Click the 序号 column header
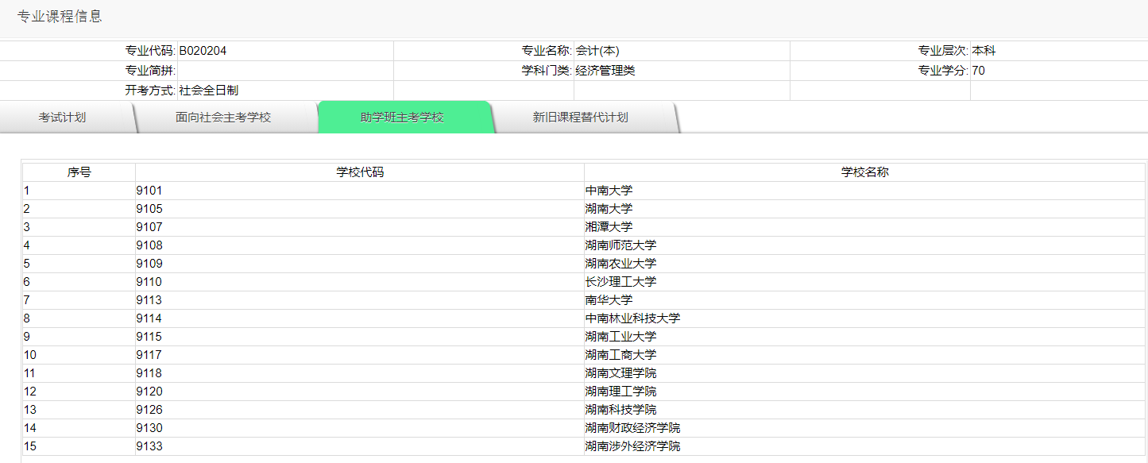Screen dimensions: 1148x463 pos(79,171)
